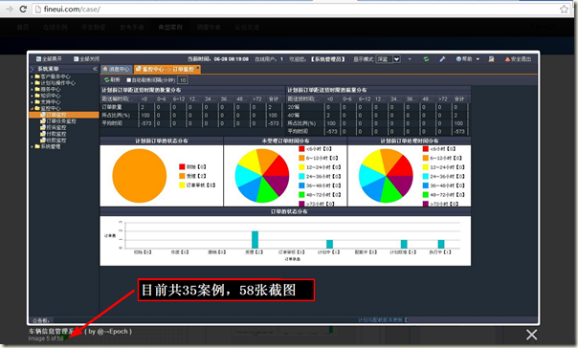Bookmark the page with the star icon
The height and width of the screenshot is (348, 578).
[564, 9]
